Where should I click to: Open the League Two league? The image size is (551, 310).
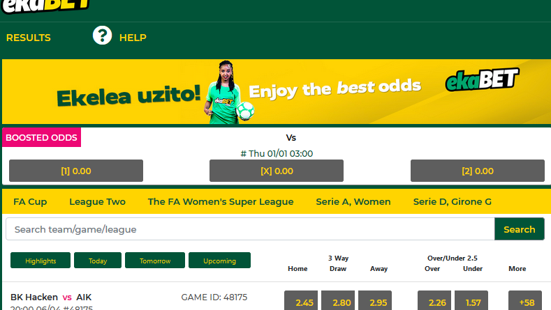tap(97, 201)
